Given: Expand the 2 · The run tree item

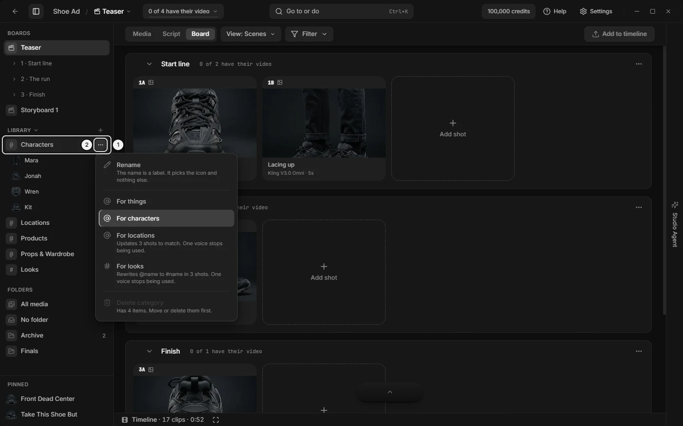Looking at the screenshot, I should [x=14, y=79].
